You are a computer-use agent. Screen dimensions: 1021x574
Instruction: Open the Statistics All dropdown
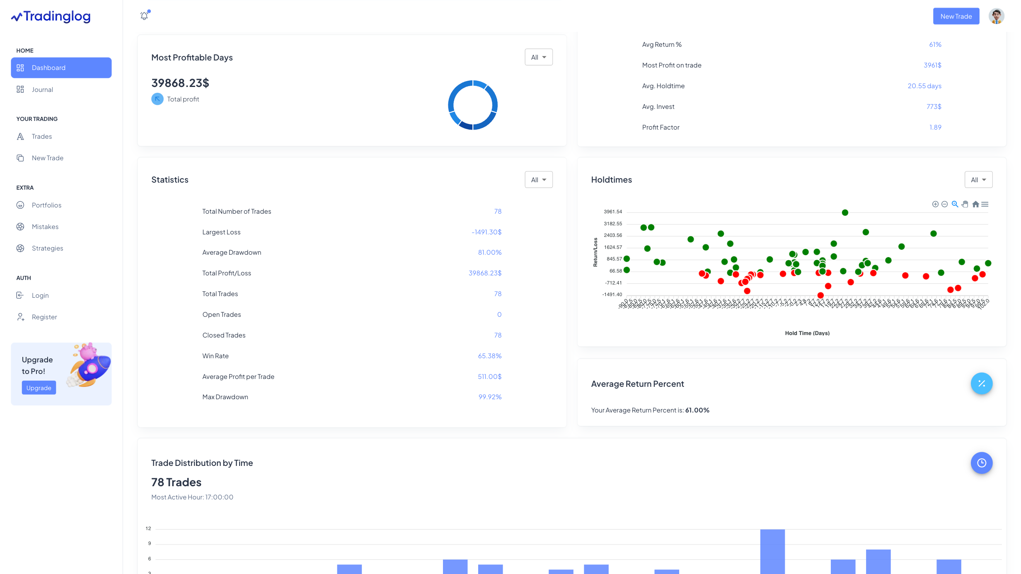pos(539,180)
